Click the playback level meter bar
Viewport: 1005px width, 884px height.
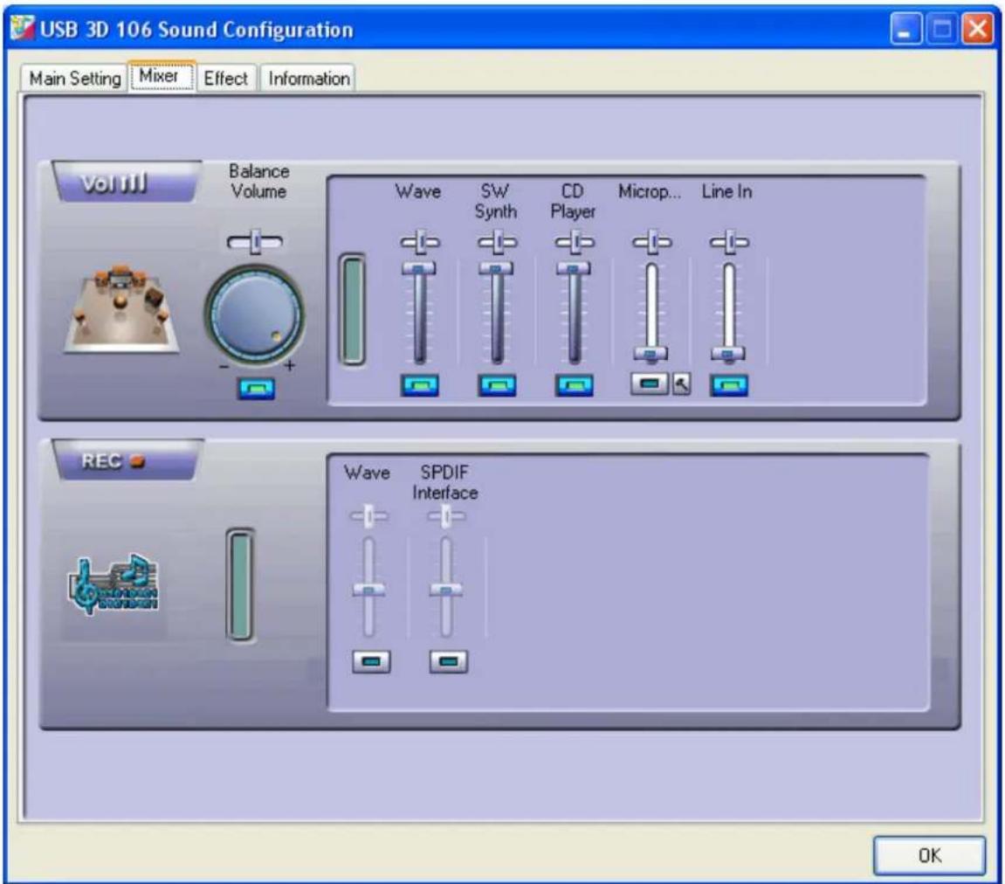[x=352, y=310]
